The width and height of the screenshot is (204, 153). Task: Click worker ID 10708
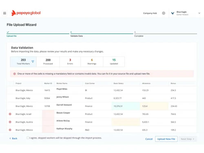click(x=47, y=106)
